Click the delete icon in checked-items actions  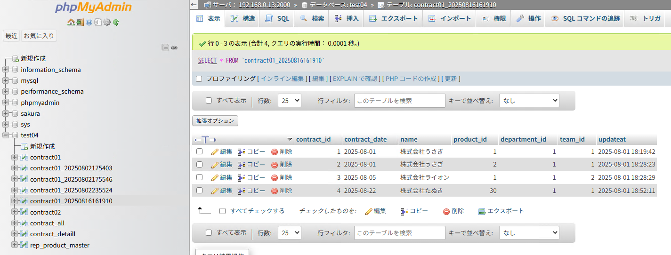(446, 211)
